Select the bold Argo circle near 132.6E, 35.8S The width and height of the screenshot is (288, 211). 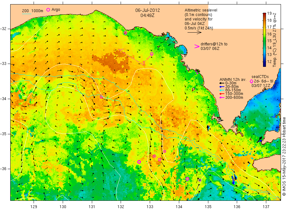pos(139,162)
